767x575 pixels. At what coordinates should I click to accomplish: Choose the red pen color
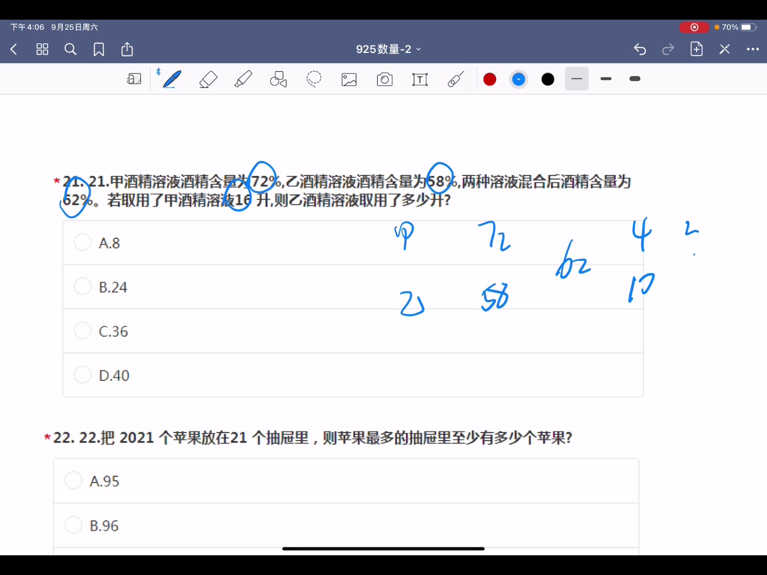[489, 79]
